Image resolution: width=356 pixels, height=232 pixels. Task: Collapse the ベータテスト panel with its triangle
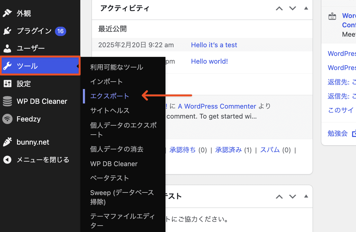(x=306, y=196)
